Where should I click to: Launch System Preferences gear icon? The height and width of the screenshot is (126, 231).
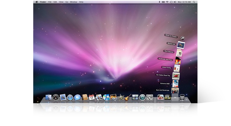(149, 97)
